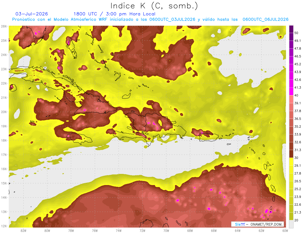Click the legend value '20'
Image resolution: width=303 pixels, height=234 pixels.
(296, 220)
